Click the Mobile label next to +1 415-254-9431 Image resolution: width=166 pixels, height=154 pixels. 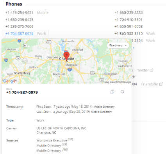[x=43, y=13]
